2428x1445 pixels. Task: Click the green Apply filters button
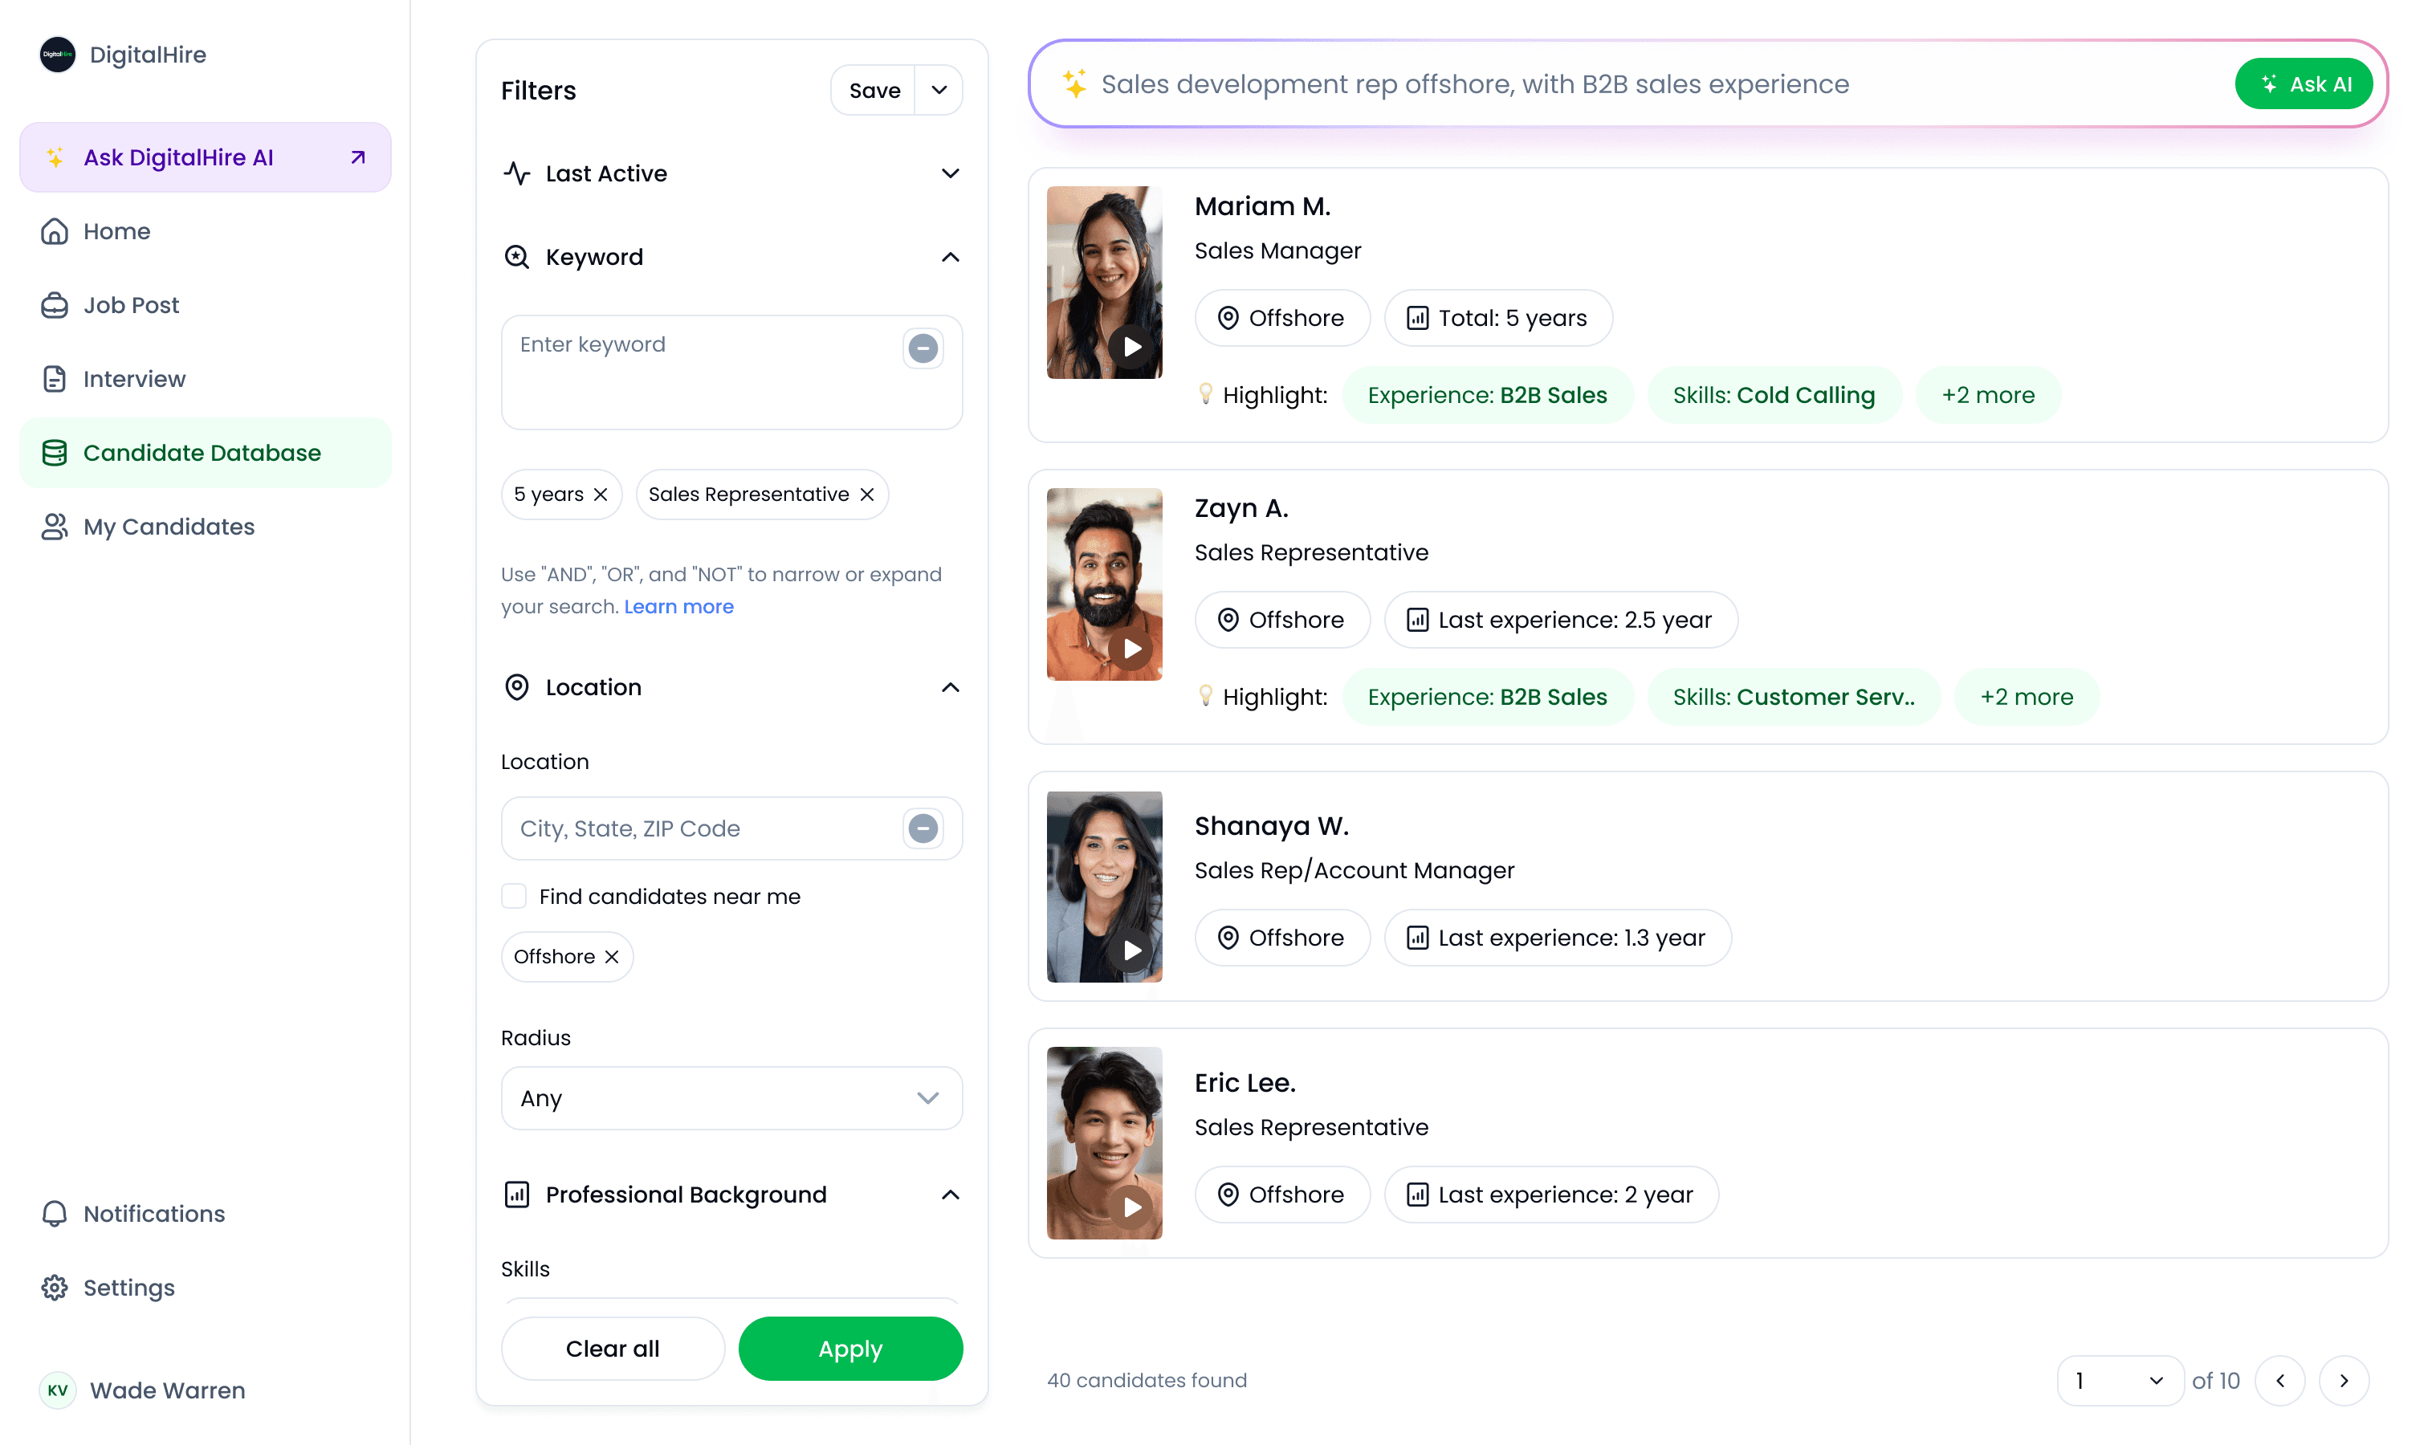click(x=849, y=1349)
